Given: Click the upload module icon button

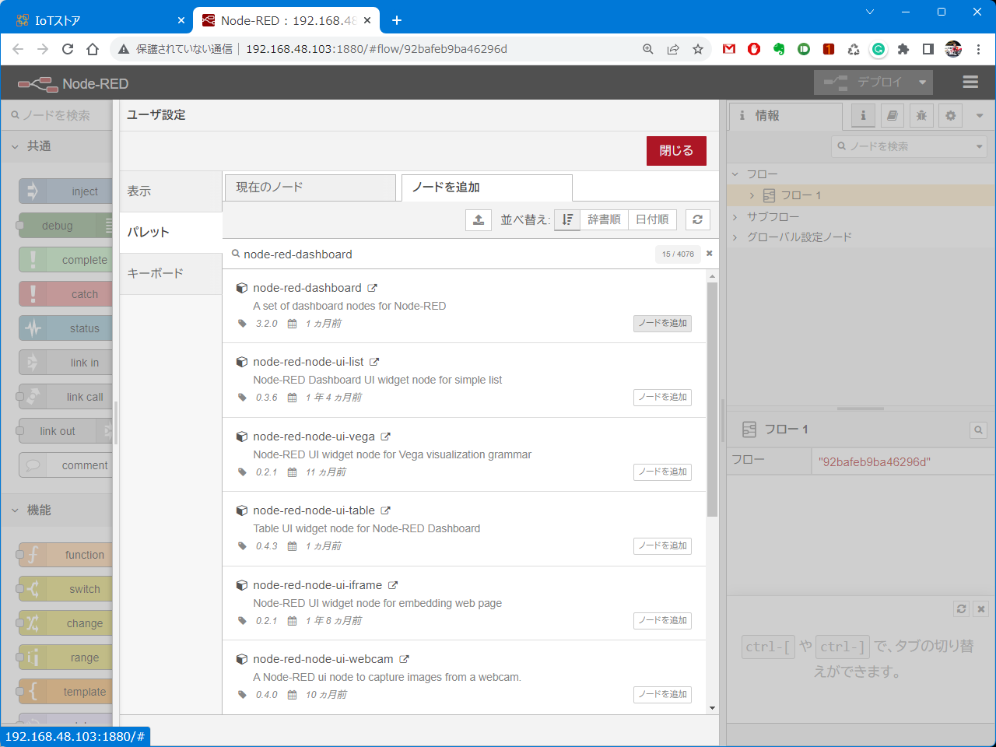Looking at the screenshot, I should point(479,219).
